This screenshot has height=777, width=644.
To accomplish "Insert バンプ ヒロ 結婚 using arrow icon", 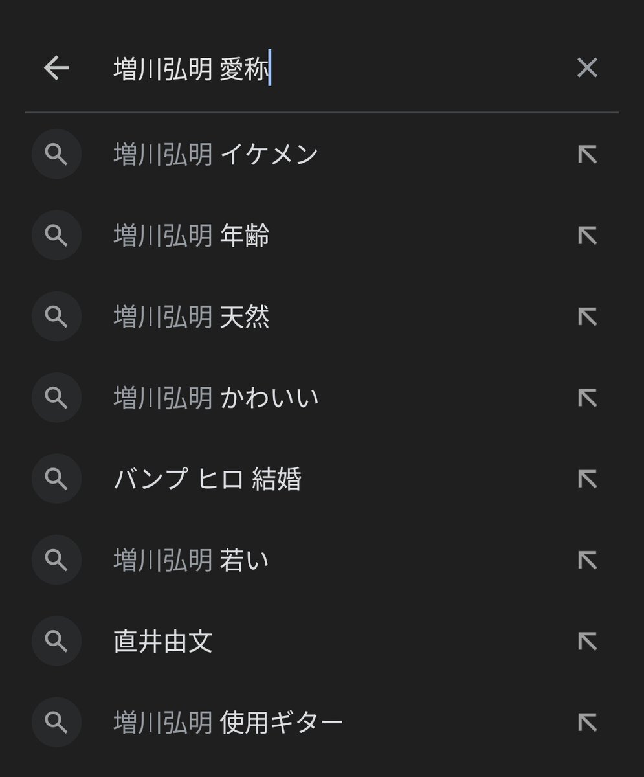I will pyautogui.click(x=587, y=479).
